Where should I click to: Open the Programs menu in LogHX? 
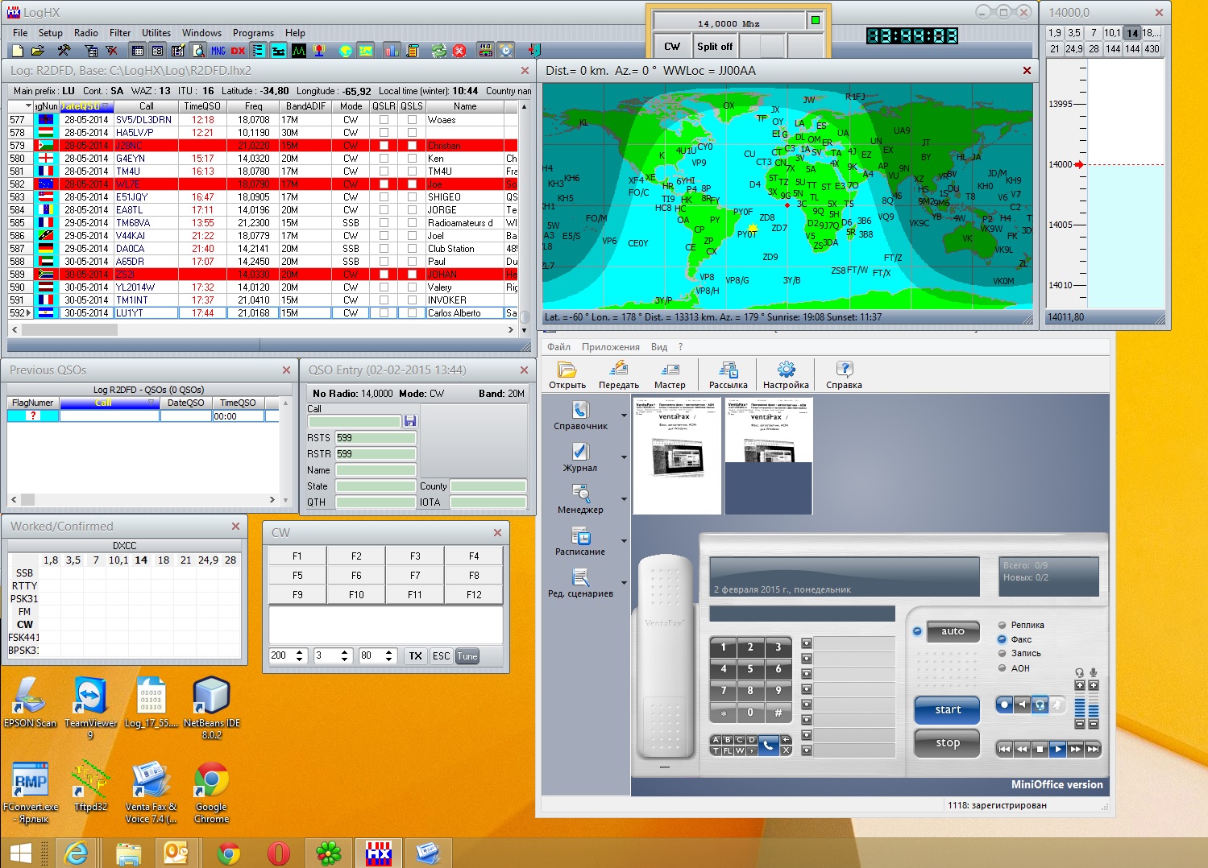(x=253, y=33)
